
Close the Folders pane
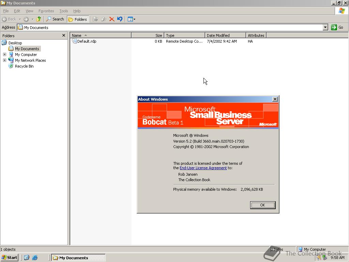pos(64,35)
